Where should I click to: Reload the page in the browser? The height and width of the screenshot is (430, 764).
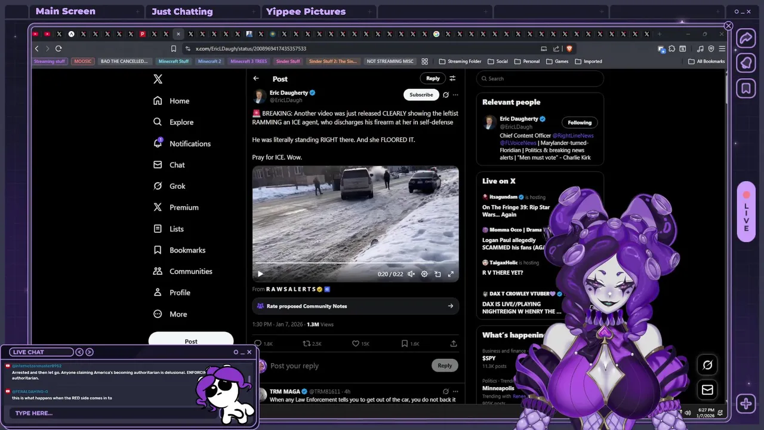click(x=58, y=48)
